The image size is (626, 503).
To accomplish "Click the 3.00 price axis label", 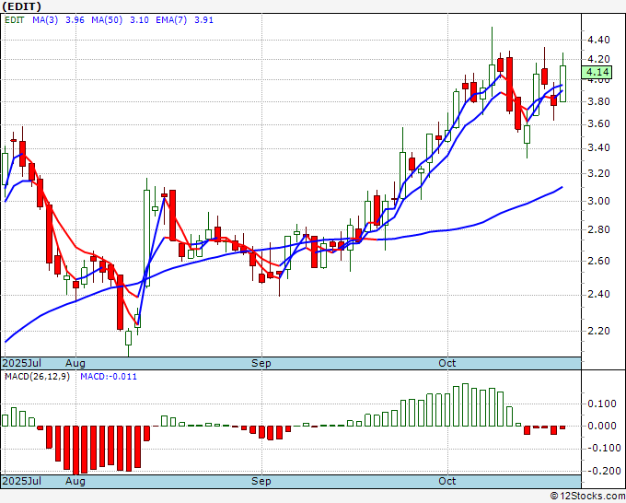I will tap(598, 201).
